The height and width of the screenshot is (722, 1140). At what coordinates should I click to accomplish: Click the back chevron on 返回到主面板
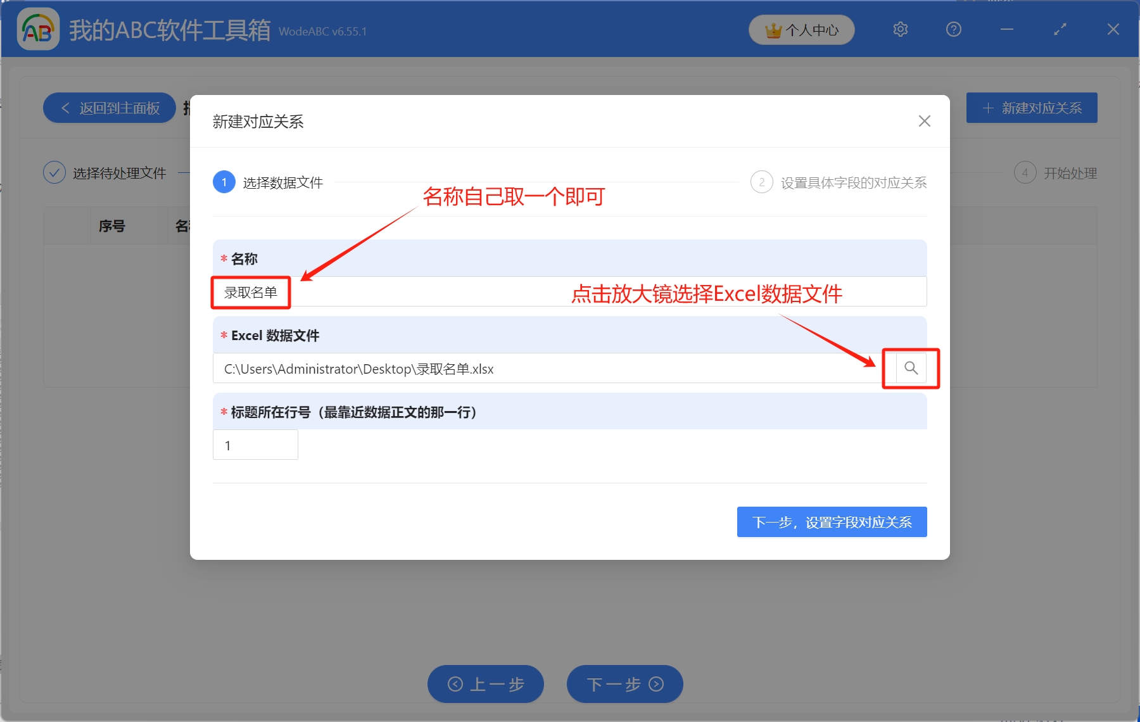pyautogui.click(x=65, y=108)
